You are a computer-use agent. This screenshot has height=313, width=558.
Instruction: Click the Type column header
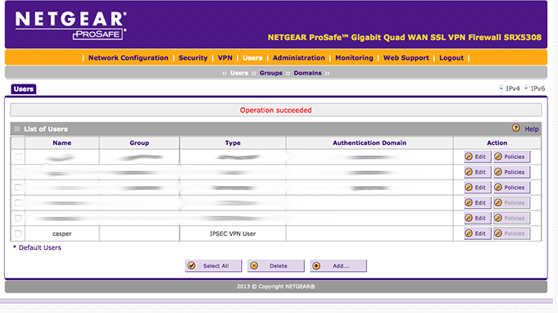click(x=233, y=143)
